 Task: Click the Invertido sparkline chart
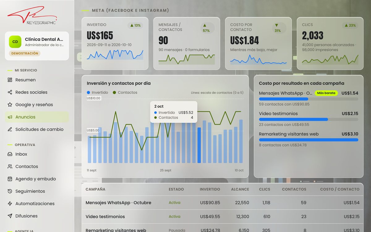point(115,54)
